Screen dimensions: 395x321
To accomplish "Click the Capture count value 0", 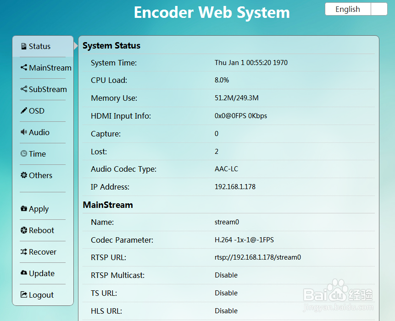I will [x=217, y=133].
